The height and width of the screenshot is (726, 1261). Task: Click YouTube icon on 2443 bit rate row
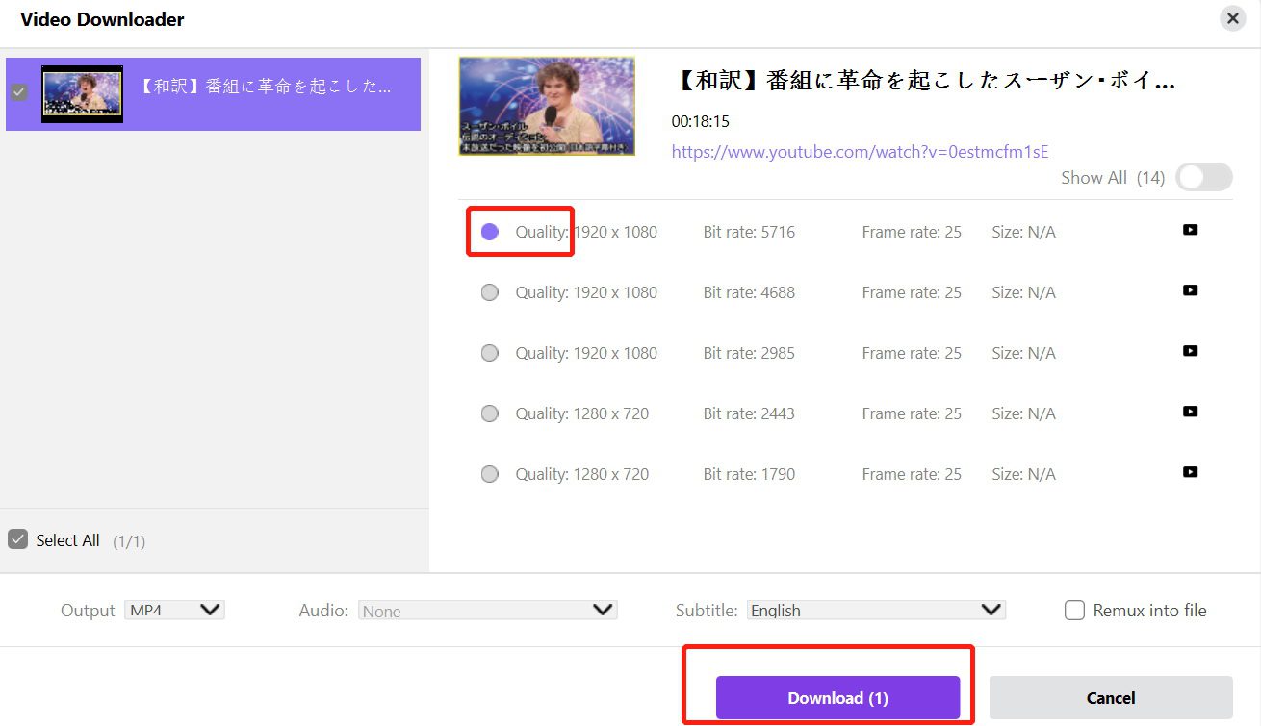[x=1190, y=412]
